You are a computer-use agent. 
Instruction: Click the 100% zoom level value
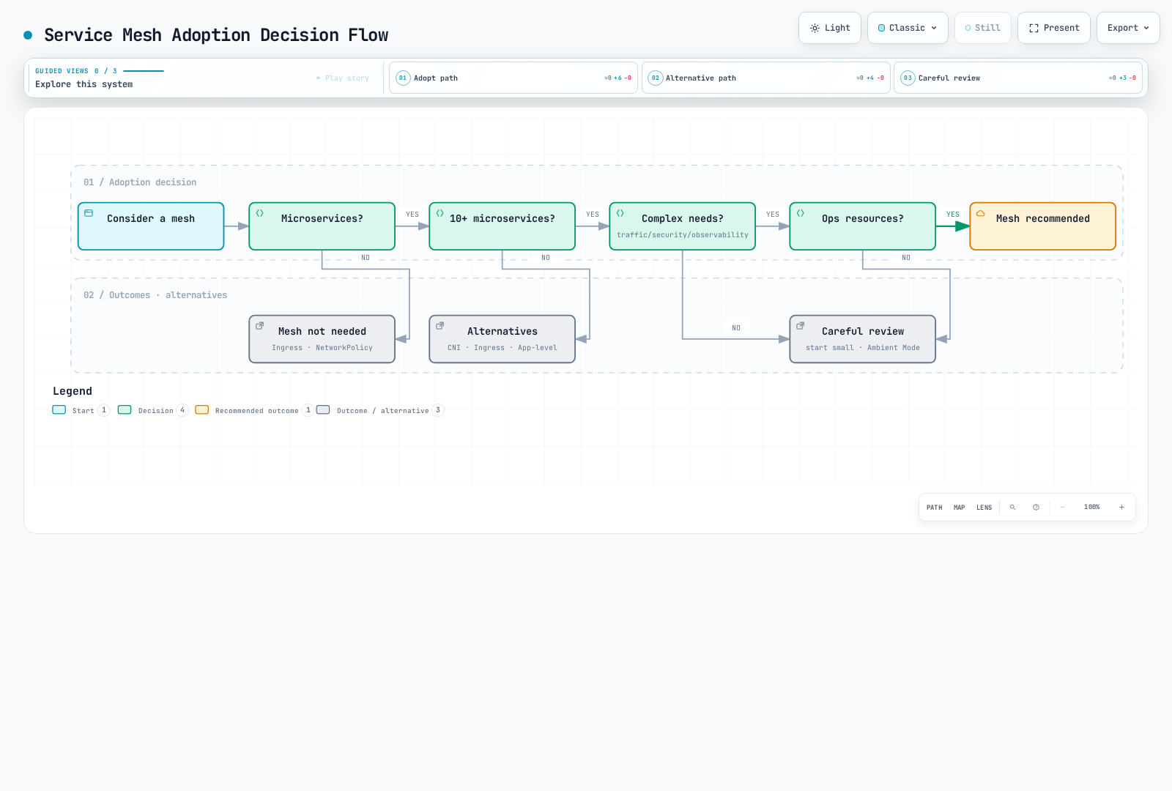tap(1092, 507)
